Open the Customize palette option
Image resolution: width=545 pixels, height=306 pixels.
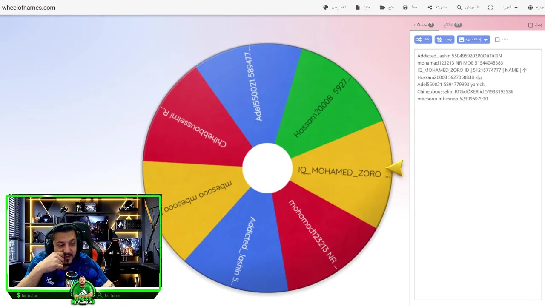pyautogui.click(x=335, y=8)
